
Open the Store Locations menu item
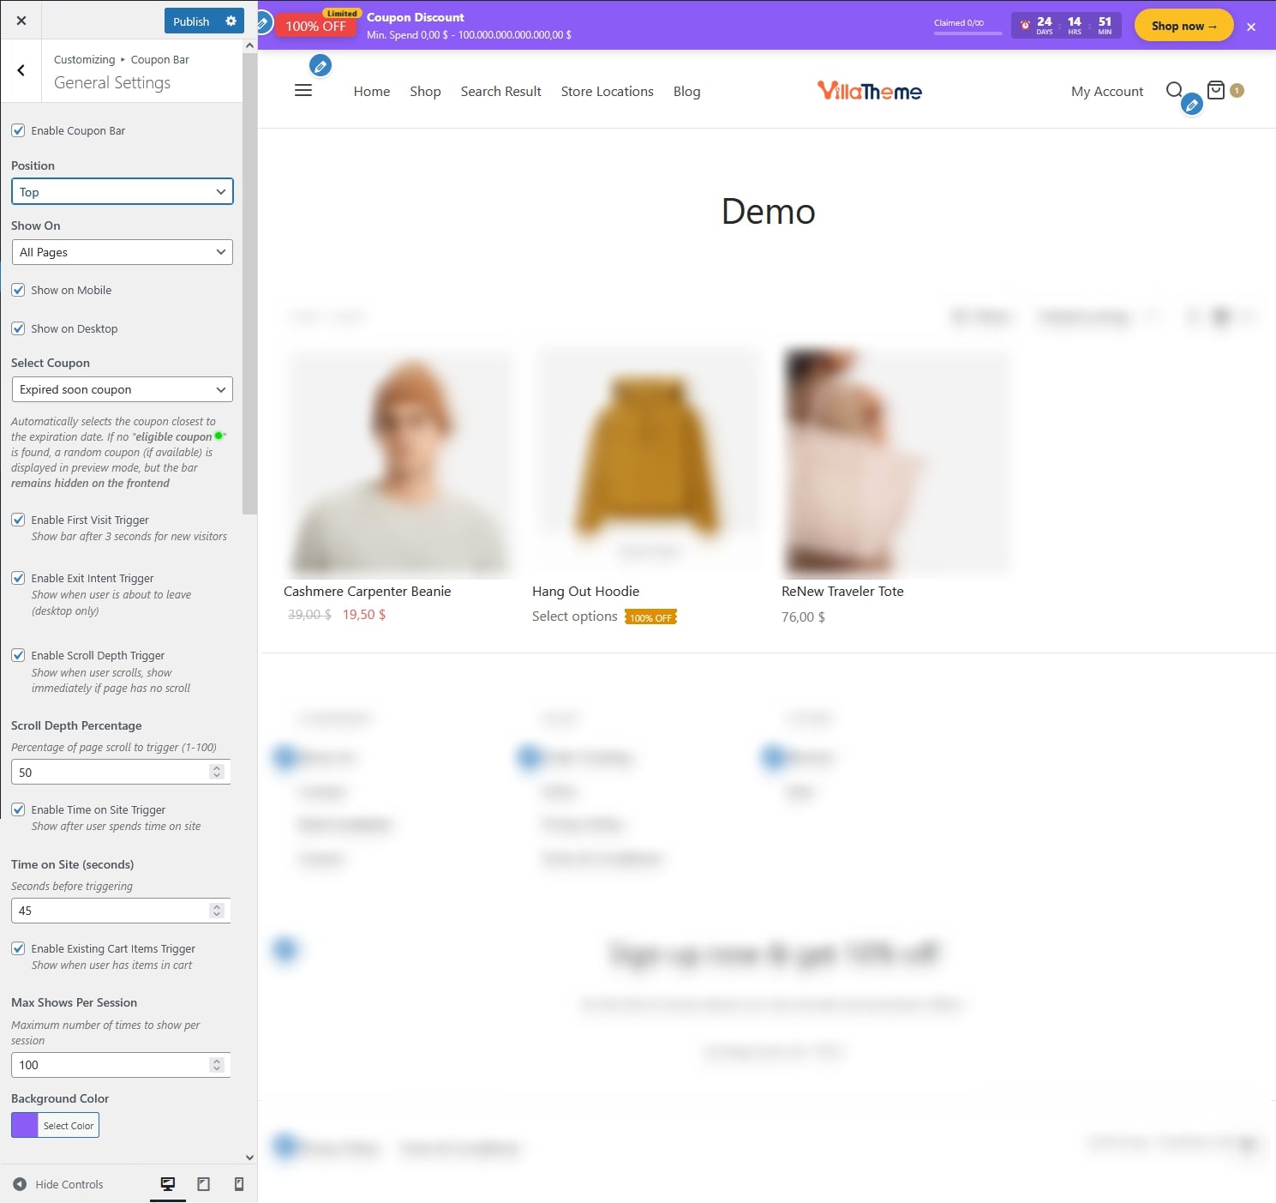607,92
